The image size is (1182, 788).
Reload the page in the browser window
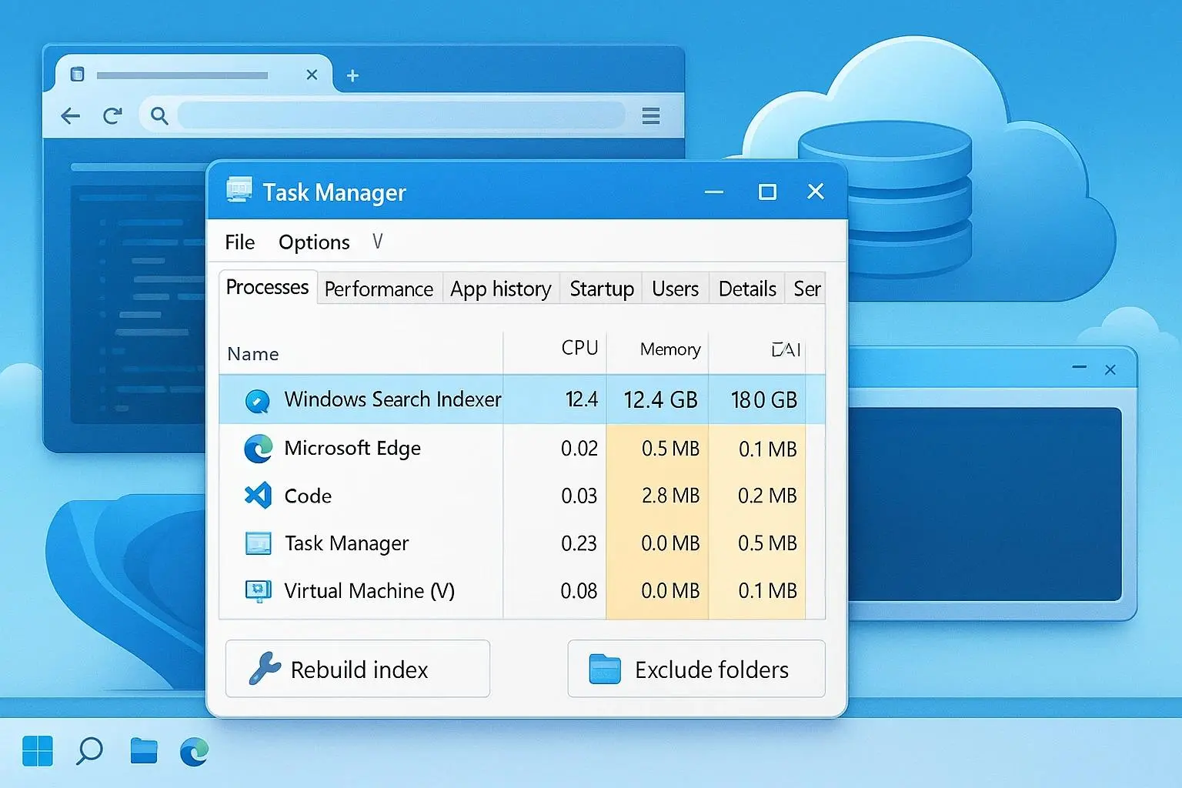pyautogui.click(x=112, y=116)
